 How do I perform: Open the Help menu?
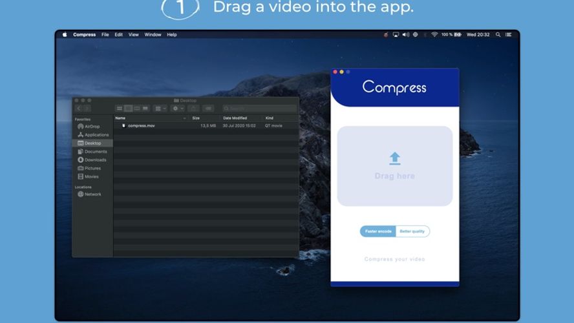[172, 34]
